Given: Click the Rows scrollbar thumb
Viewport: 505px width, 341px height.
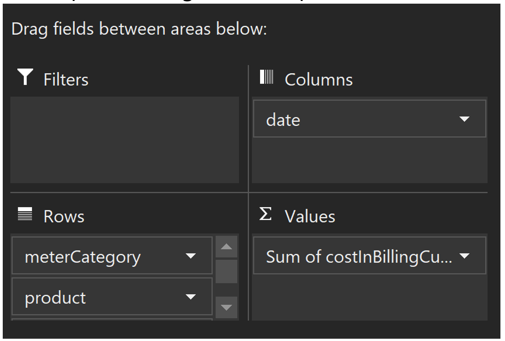Looking at the screenshot, I should pos(226,272).
